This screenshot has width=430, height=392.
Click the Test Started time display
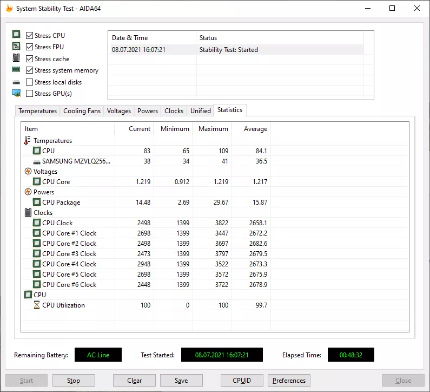click(222, 355)
